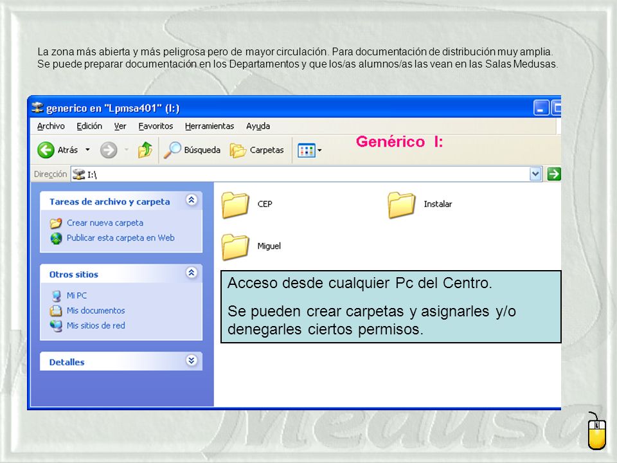Viewport: 617px width, 463px height.
Task: Click the grey forward arrow button
Action: pyautogui.click(x=108, y=150)
